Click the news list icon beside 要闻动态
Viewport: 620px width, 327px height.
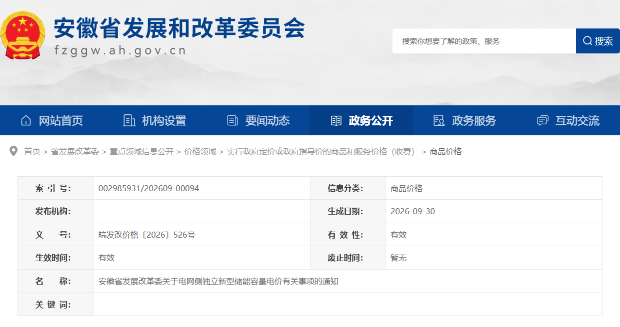[x=232, y=120]
